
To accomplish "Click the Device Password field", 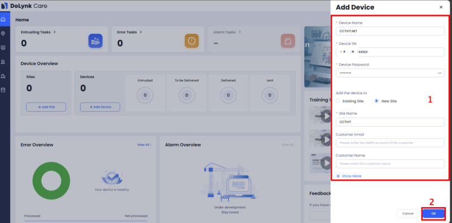I will pyautogui.click(x=390, y=73).
